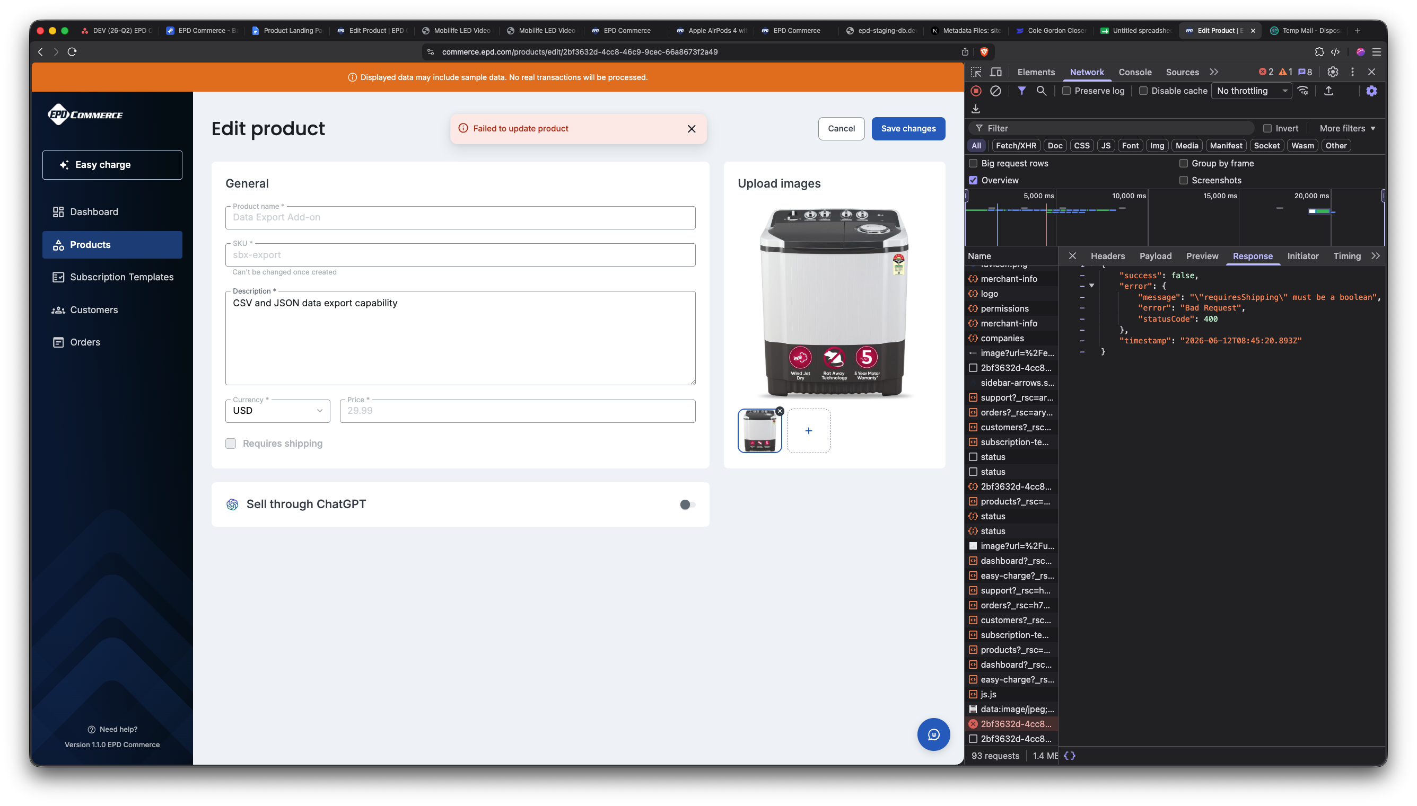This screenshot has width=1417, height=806.
Task: Open the Currency USD dropdown
Action: click(277, 411)
